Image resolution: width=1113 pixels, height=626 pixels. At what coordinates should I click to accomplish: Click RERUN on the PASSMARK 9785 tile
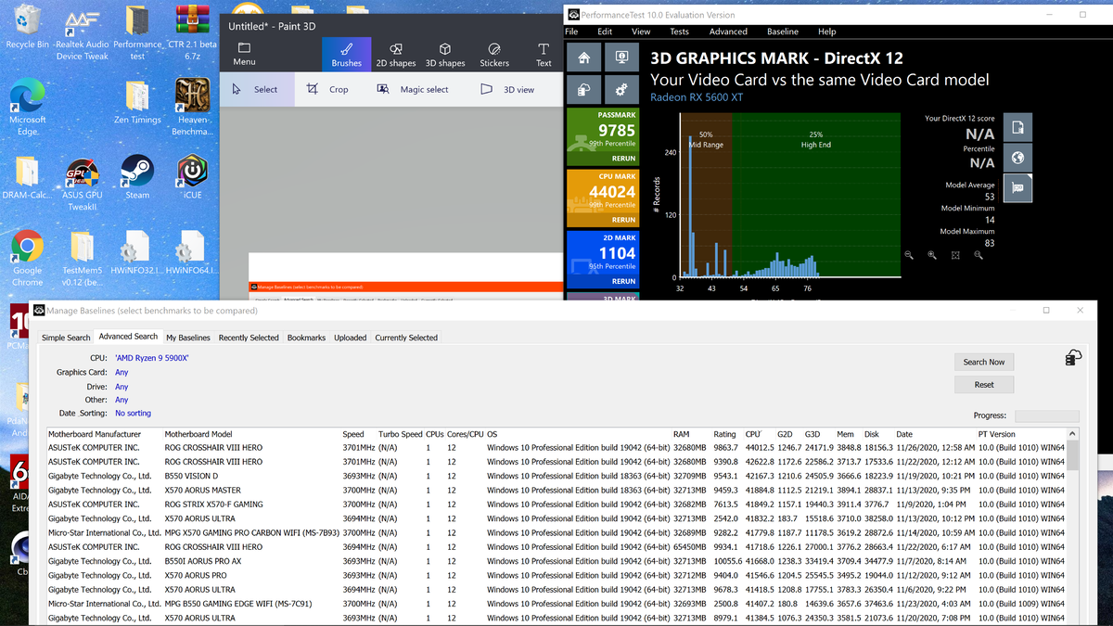[623, 159]
